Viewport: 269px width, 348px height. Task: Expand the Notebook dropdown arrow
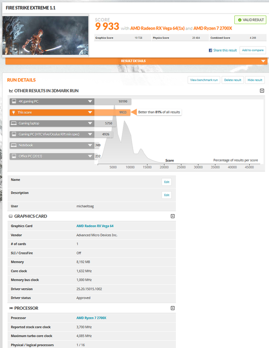tap(90, 145)
